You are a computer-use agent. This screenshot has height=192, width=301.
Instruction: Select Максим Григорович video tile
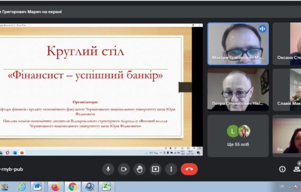point(238,44)
